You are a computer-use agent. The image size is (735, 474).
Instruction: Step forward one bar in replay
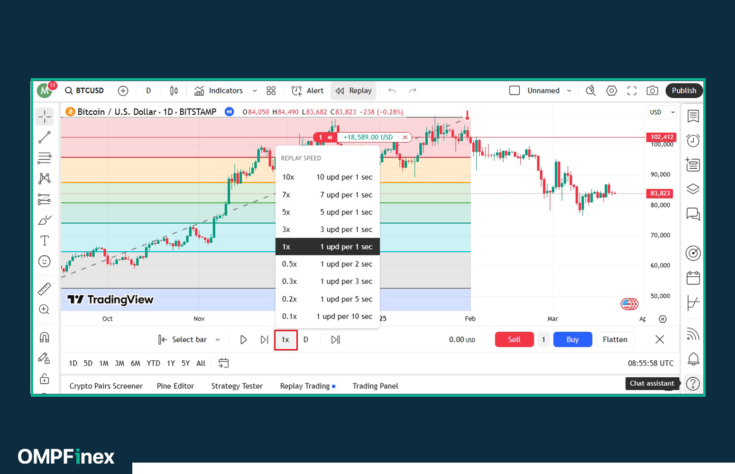pyautogui.click(x=264, y=339)
